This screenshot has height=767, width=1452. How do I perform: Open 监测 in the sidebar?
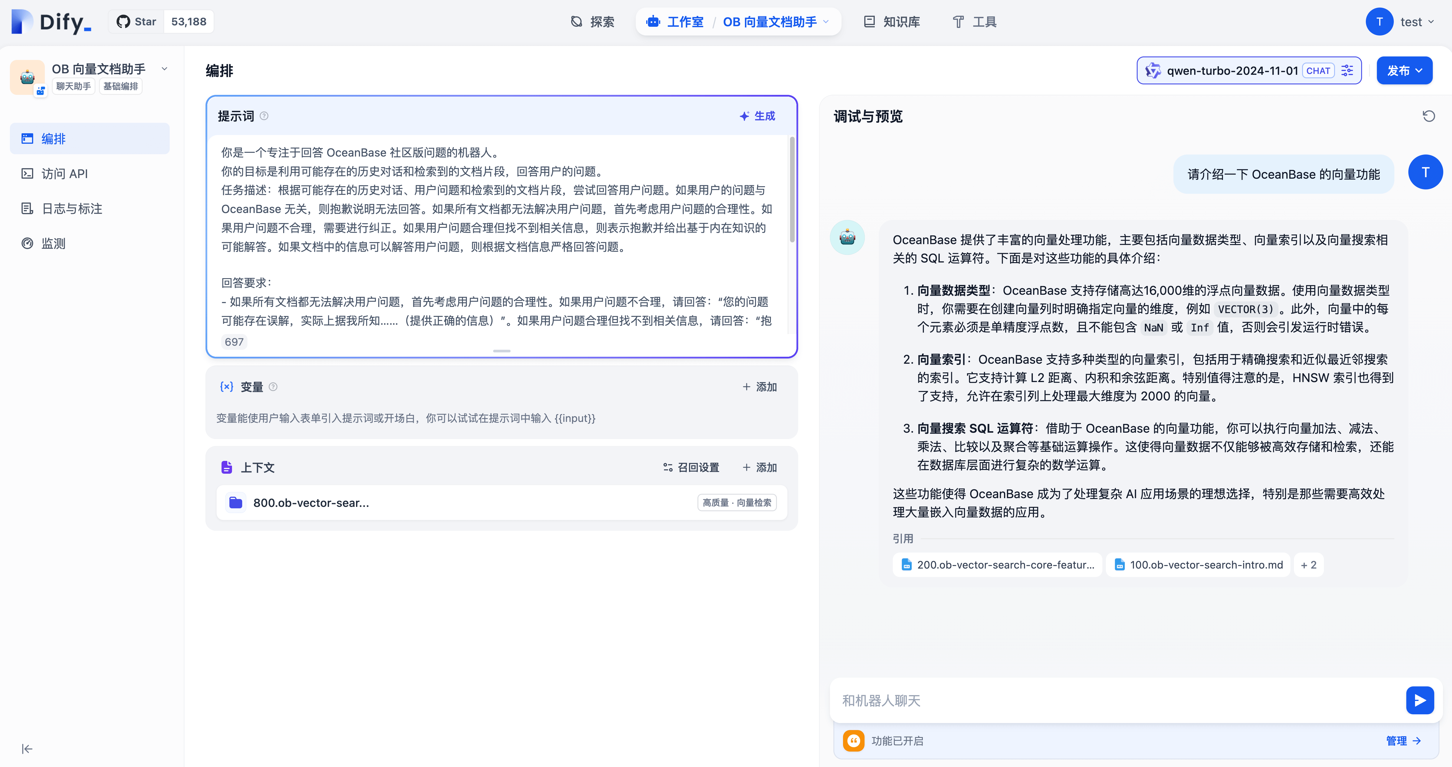tap(90, 244)
